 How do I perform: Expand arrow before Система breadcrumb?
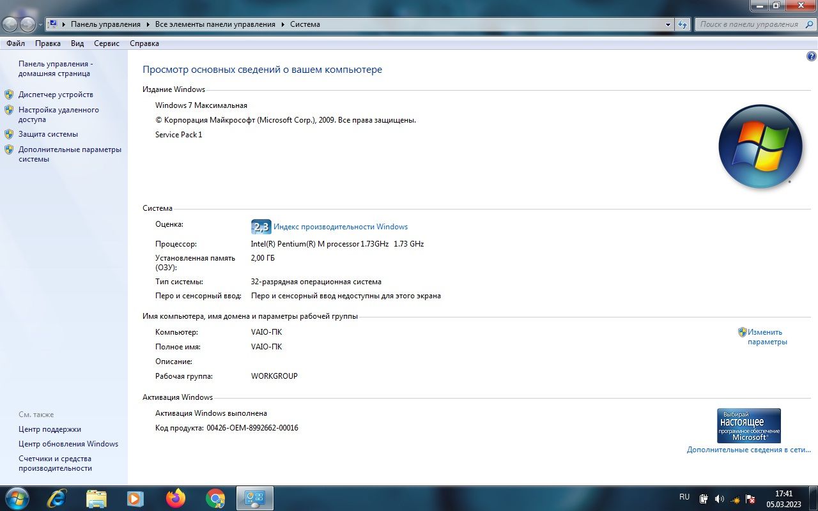pyautogui.click(x=282, y=24)
